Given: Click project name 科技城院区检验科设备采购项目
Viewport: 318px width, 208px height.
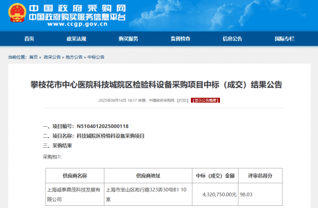Looking at the screenshot, I should pos(110,136).
